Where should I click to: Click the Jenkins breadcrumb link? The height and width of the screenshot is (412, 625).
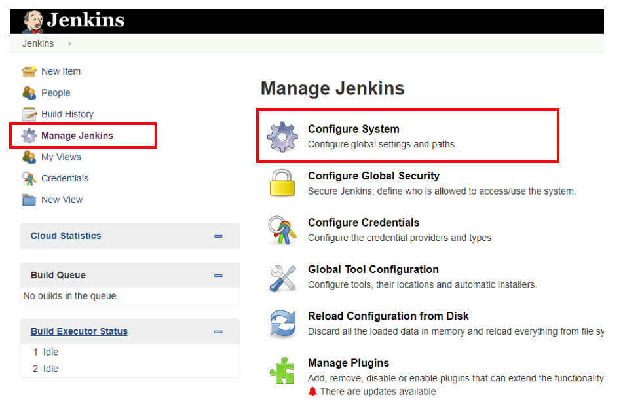(x=38, y=43)
